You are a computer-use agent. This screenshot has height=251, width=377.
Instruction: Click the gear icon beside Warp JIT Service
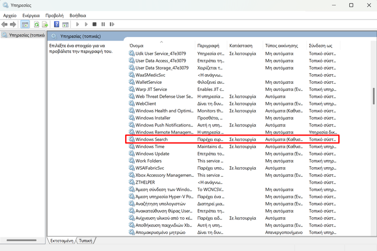coord(132,89)
